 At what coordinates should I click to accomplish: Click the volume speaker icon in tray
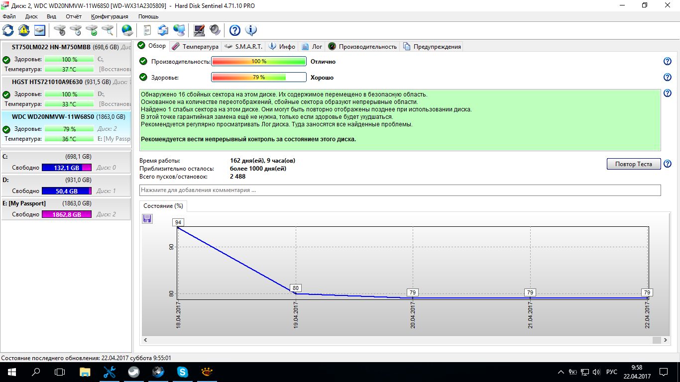[597, 372]
